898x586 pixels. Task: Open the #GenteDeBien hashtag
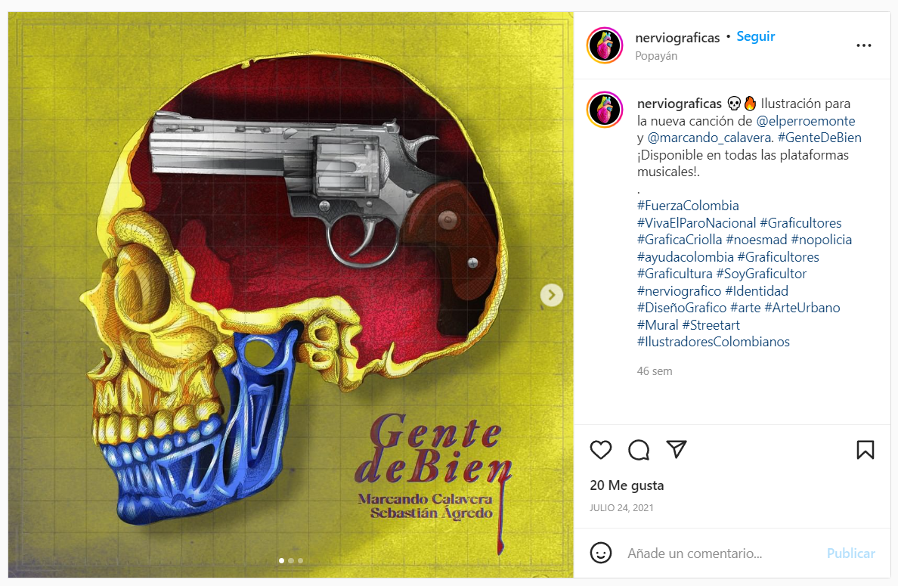(819, 138)
